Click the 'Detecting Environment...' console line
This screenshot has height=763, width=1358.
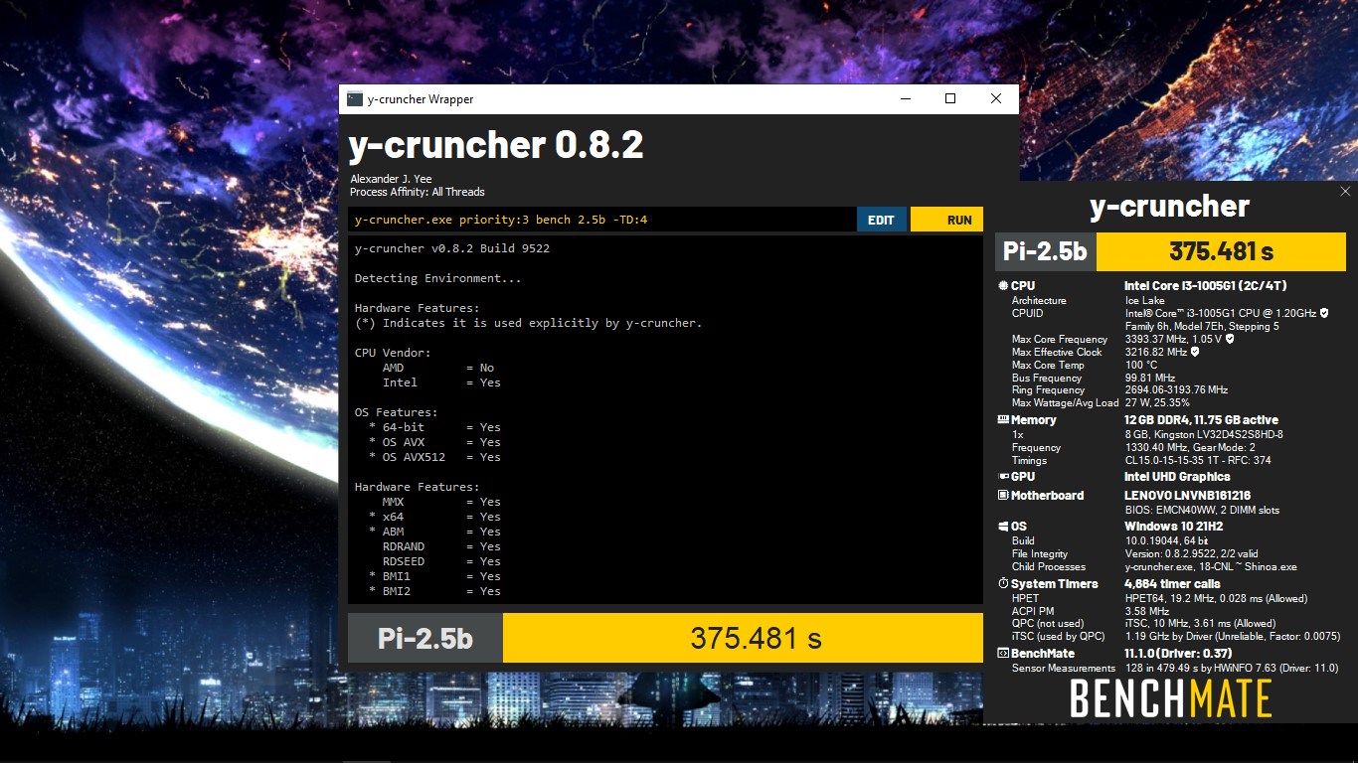pos(437,278)
